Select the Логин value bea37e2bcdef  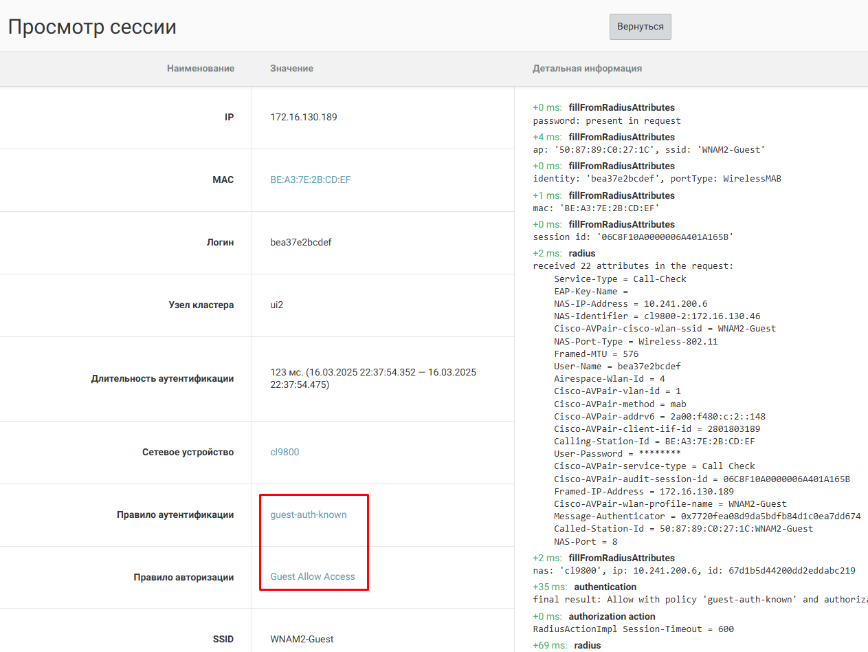coord(301,242)
